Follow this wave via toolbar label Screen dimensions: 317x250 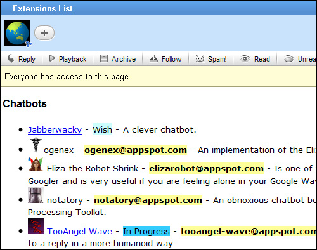tap(171, 59)
